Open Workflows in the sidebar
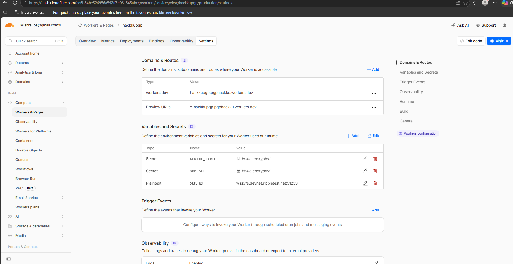Viewport: 513px width, 264px height. tap(24, 169)
